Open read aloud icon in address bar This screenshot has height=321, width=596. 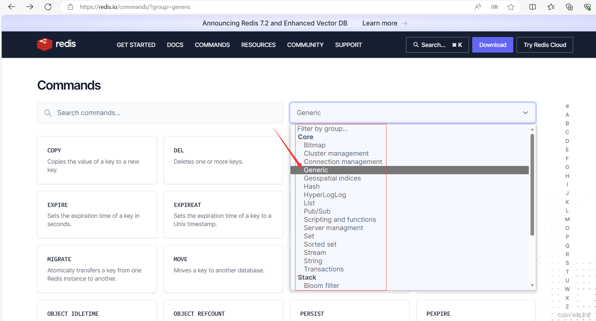tap(478, 7)
